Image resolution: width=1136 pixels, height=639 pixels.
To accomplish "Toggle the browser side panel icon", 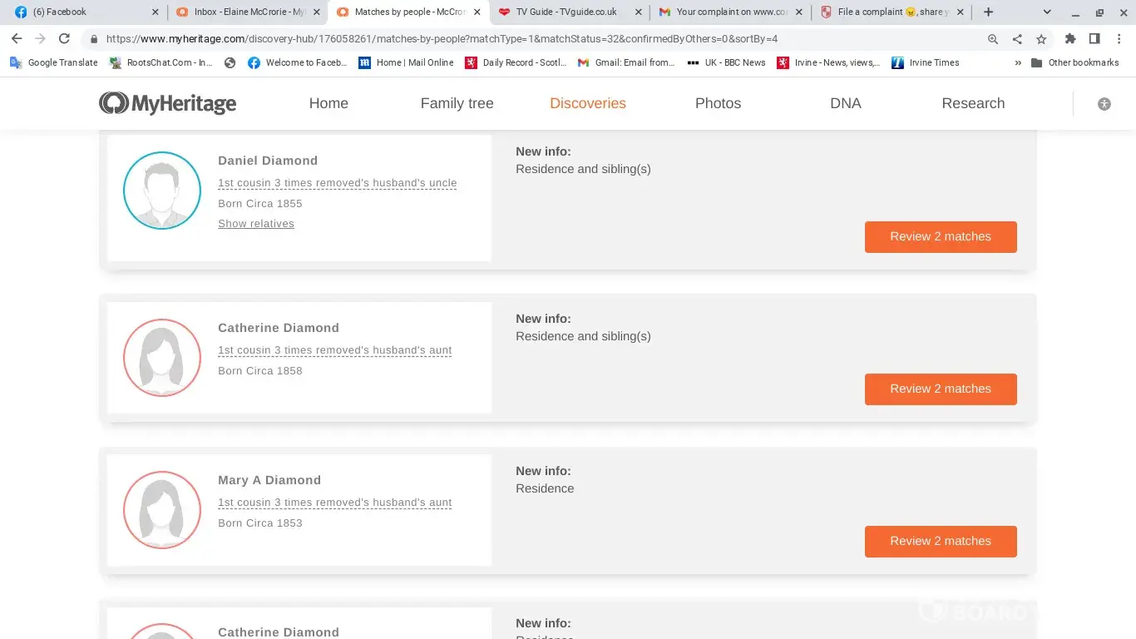I will tap(1094, 39).
